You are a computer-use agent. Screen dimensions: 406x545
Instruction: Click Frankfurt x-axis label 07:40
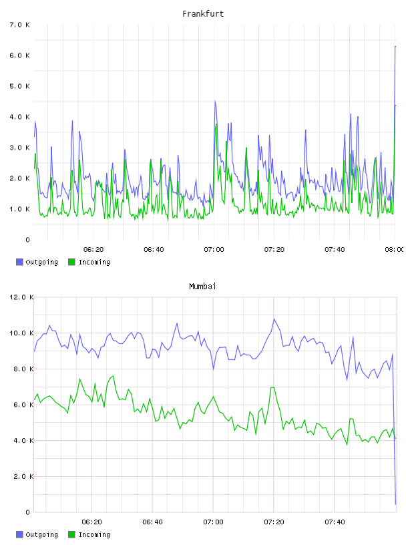(335, 250)
